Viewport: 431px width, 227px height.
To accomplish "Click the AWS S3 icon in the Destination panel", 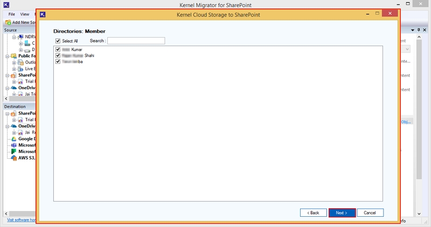I will pyautogui.click(x=14, y=158).
